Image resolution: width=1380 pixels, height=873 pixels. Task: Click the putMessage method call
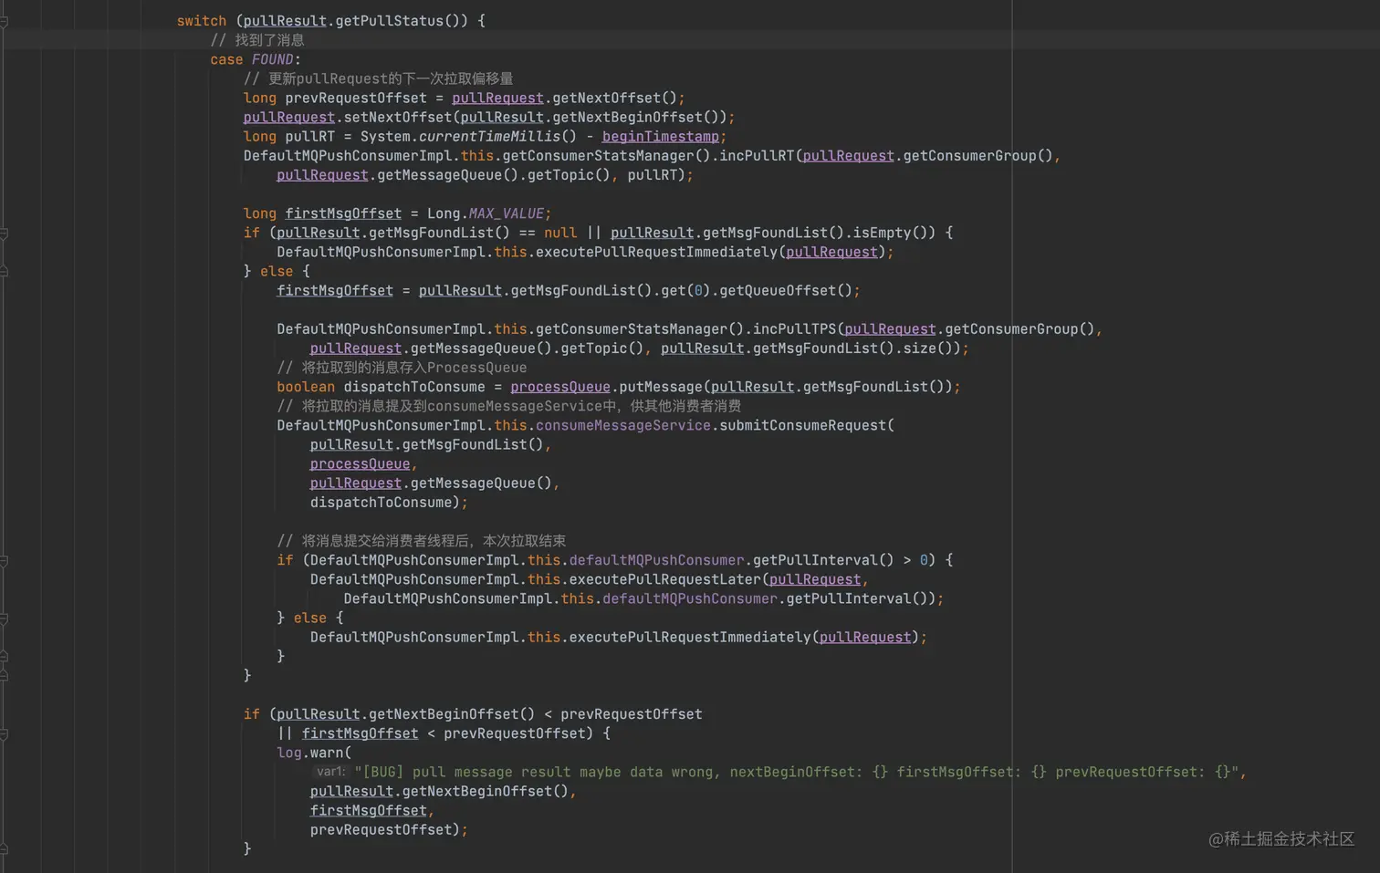coord(661,387)
